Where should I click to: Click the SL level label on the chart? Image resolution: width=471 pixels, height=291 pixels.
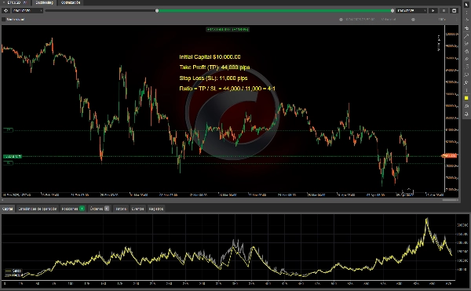click(9, 163)
